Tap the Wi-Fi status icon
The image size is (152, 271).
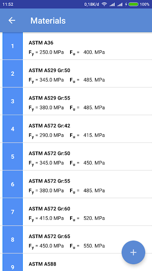104,4
